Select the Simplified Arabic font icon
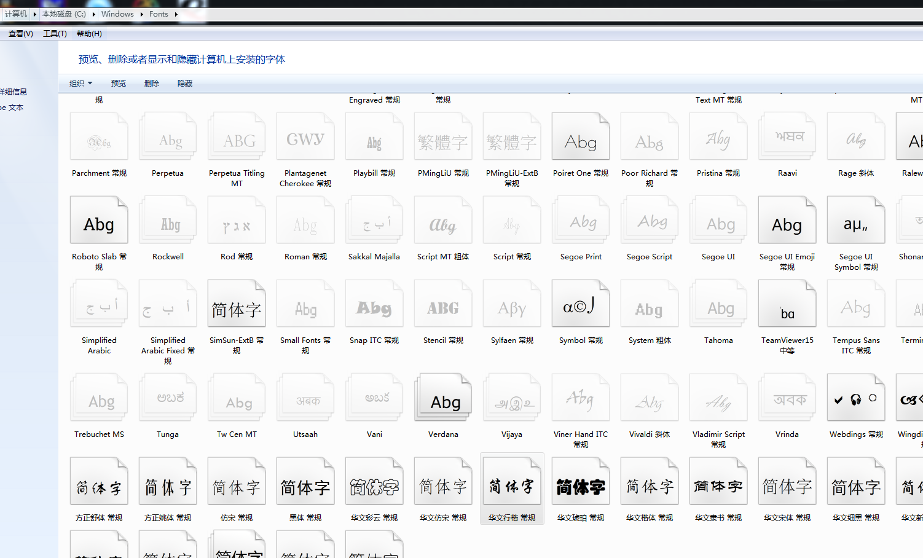 click(x=99, y=304)
